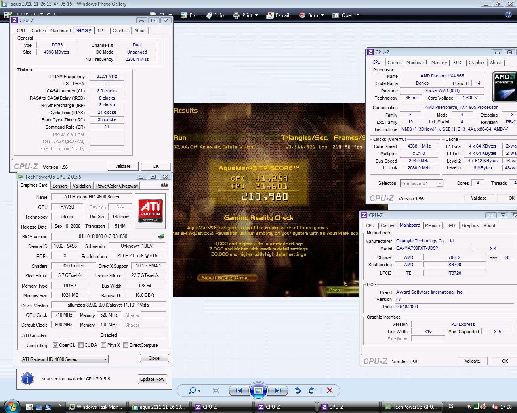Toggle the PhysX checkbox
The image size is (517, 413).
(x=103, y=345)
